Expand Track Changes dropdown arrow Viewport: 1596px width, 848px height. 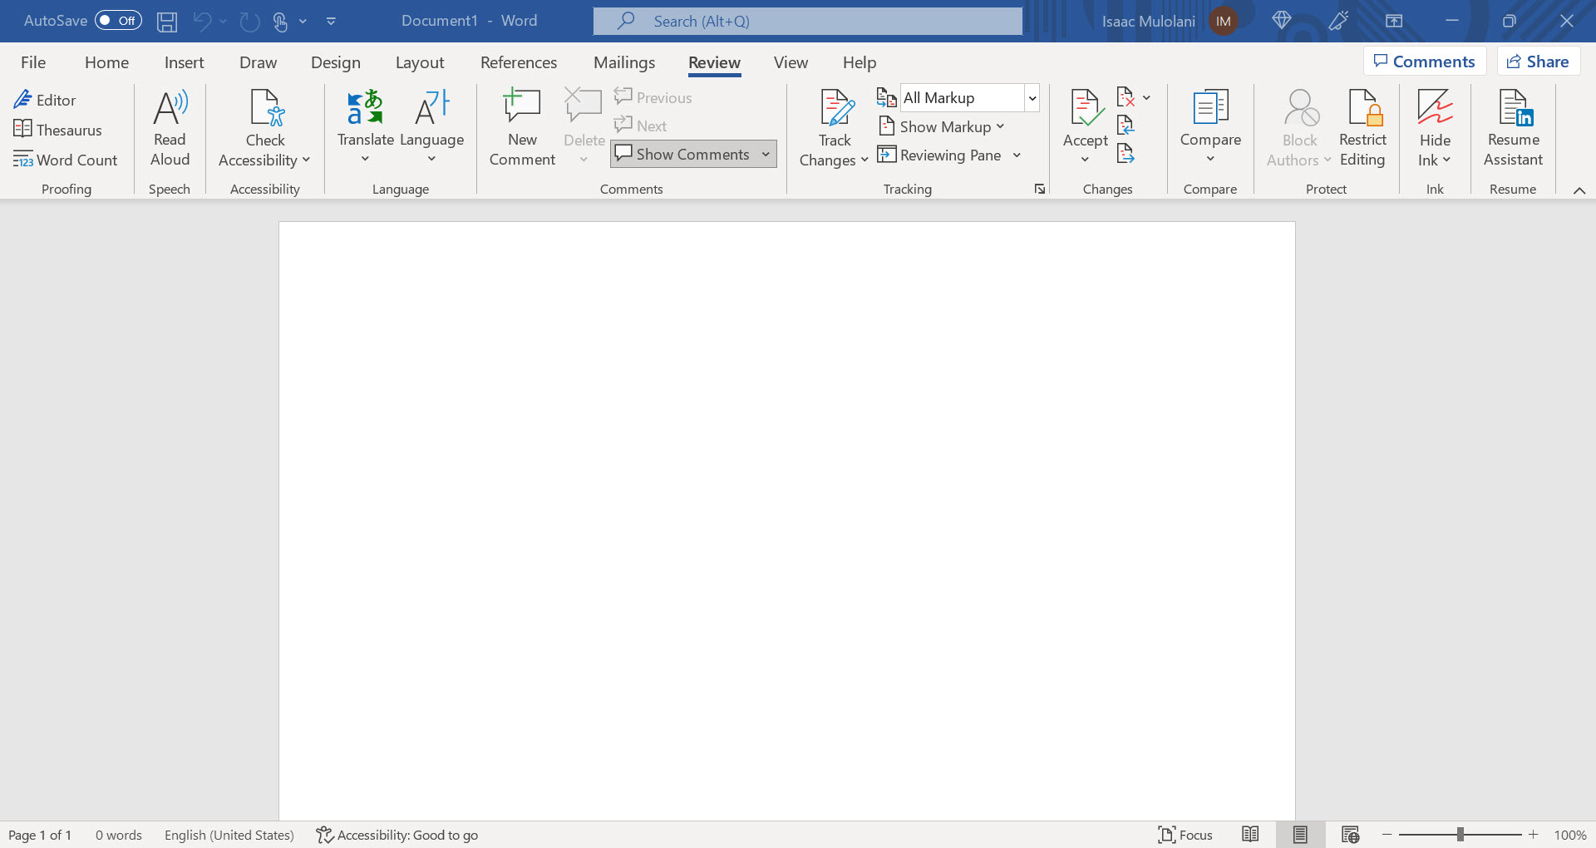[864, 160]
